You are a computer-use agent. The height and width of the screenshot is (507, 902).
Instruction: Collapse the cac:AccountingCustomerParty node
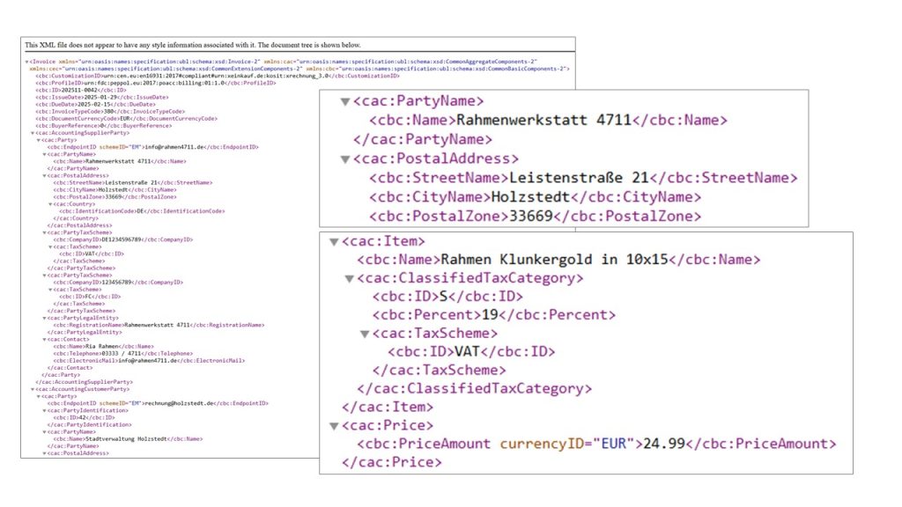[x=33, y=388]
